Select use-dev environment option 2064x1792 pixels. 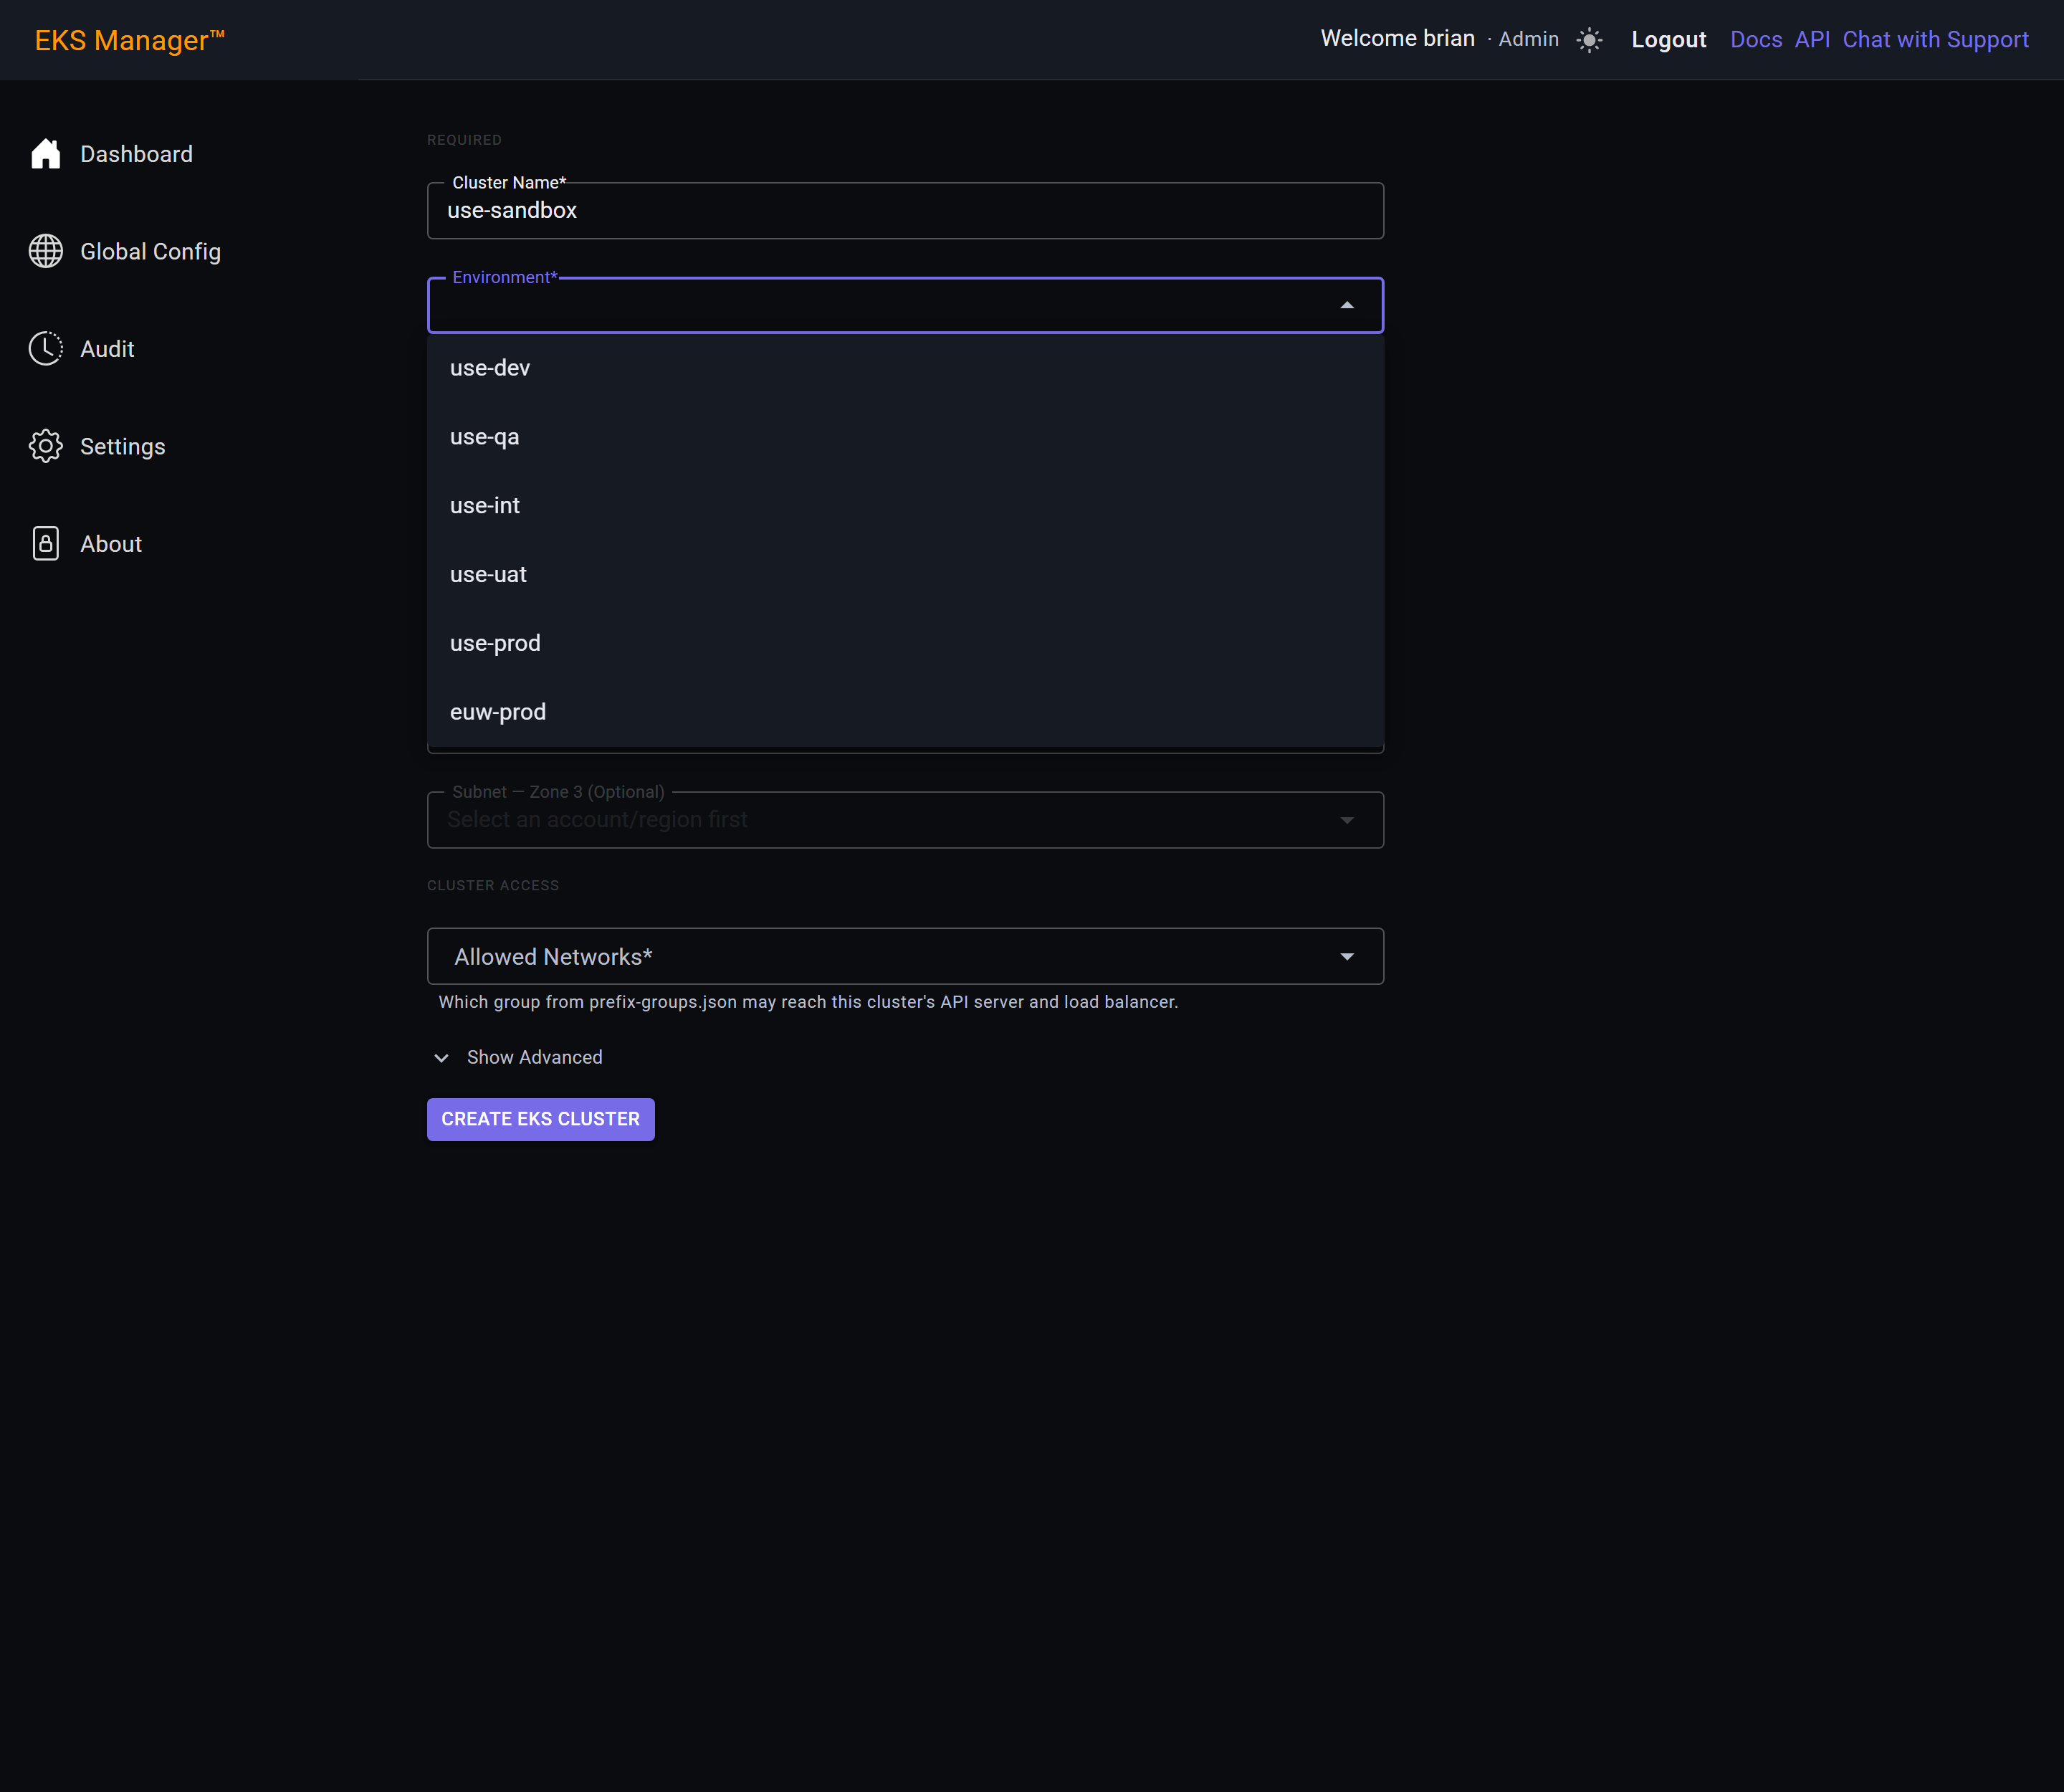[905, 368]
